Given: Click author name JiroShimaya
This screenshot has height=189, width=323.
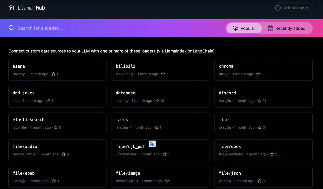Looking at the screenshot, I should [x=126, y=154].
